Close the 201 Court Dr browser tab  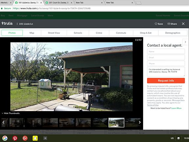[72, 3]
